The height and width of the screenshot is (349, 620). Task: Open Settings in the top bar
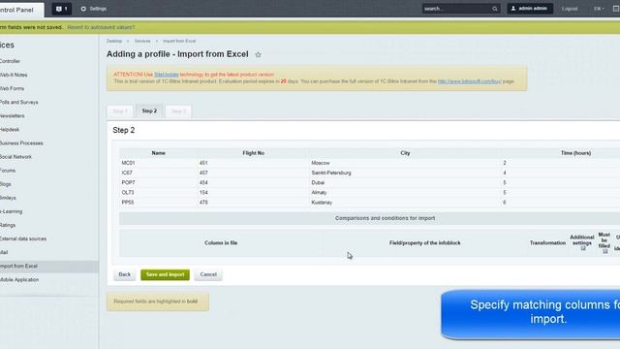pos(94,9)
